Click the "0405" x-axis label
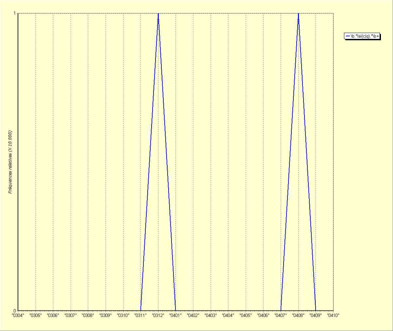Viewport: 393px width, 331px height. [x=246, y=316]
